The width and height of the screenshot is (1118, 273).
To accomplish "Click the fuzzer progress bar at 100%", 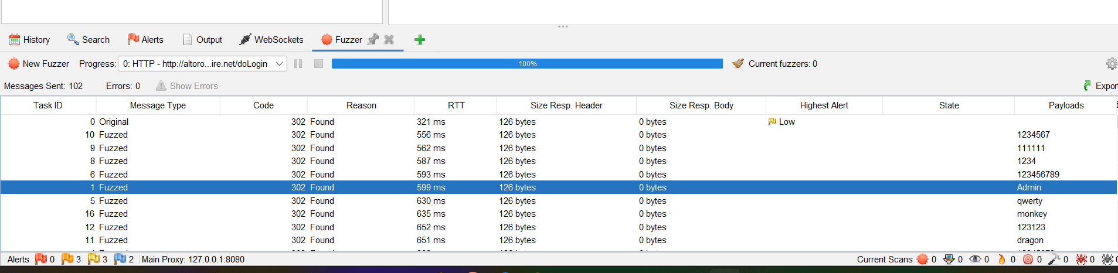I will (527, 64).
